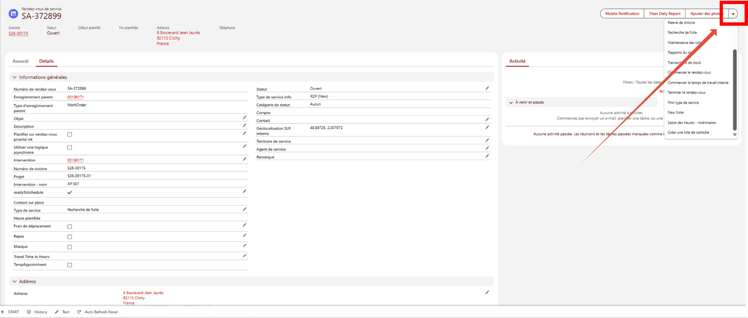Edit the Intervention field using its pencil icon

pyautogui.click(x=245, y=159)
